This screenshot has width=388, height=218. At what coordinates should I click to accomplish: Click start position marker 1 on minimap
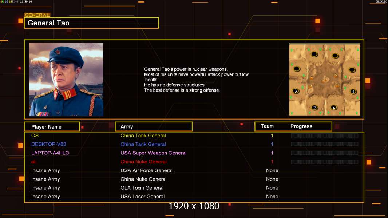(x=353, y=92)
